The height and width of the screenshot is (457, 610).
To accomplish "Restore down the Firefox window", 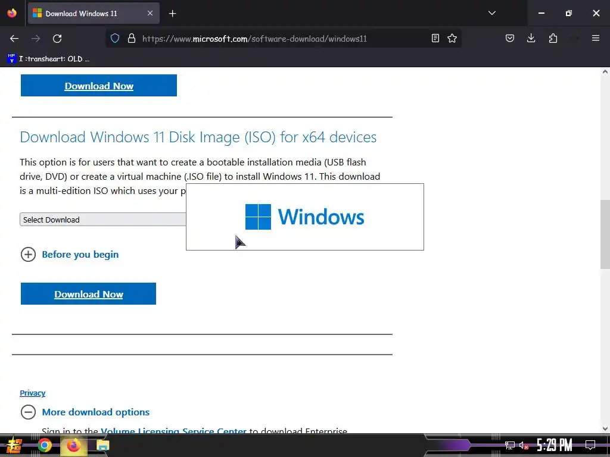I will click(569, 13).
